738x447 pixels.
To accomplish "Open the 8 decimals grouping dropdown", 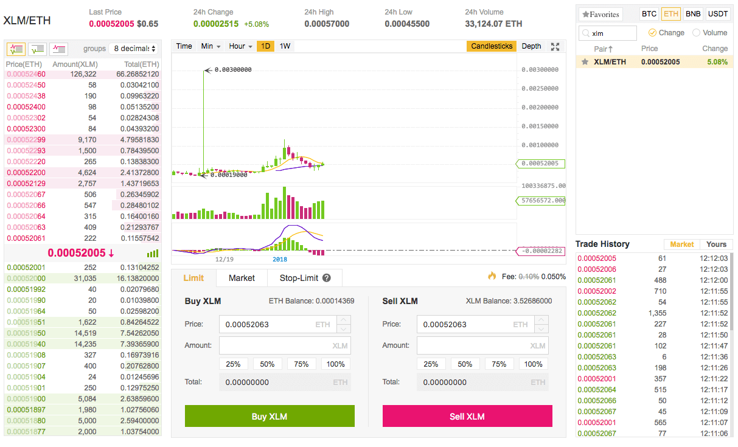I will click(x=133, y=49).
